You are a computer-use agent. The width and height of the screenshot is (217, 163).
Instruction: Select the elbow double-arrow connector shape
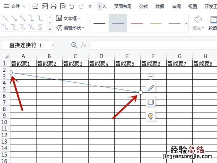(x=5, y=27)
